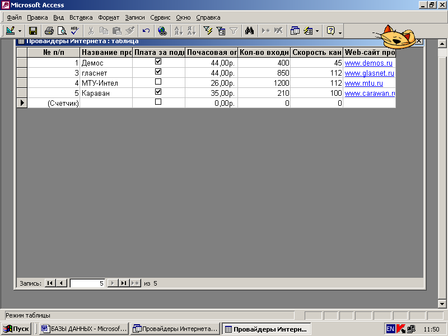448x336 pixels.
Task: Click the Office Assistant cat character
Action: point(397,37)
